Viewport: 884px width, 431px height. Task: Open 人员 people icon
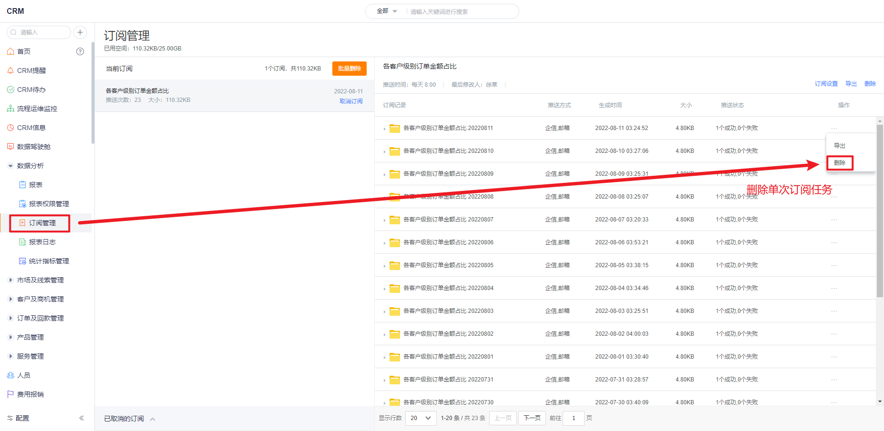click(10, 375)
